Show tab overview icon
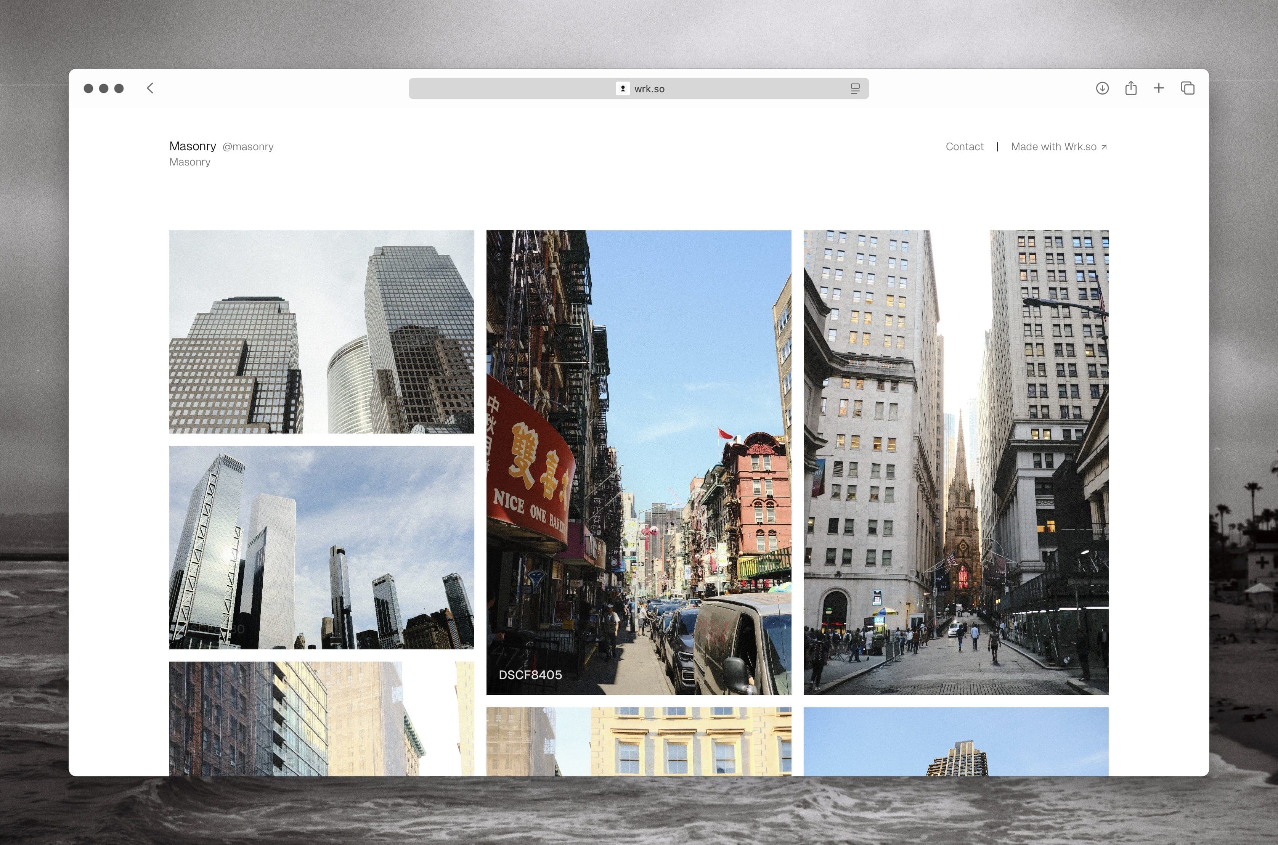 1188,88
